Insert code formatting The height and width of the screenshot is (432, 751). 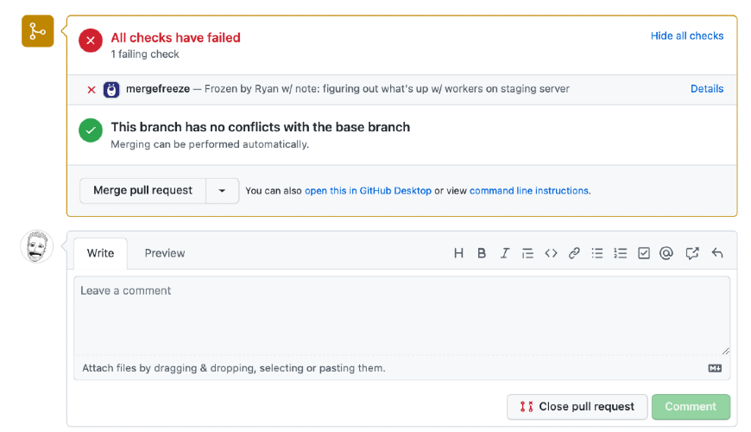coord(551,253)
